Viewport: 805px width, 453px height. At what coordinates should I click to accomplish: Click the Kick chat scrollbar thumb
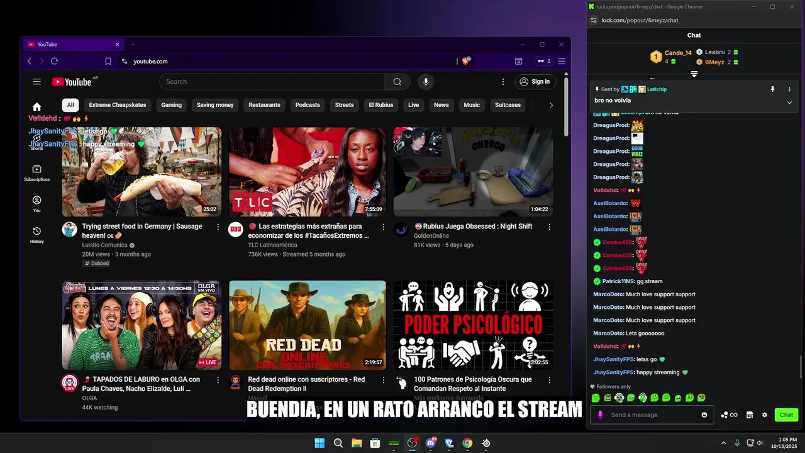(x=801, y=366)
